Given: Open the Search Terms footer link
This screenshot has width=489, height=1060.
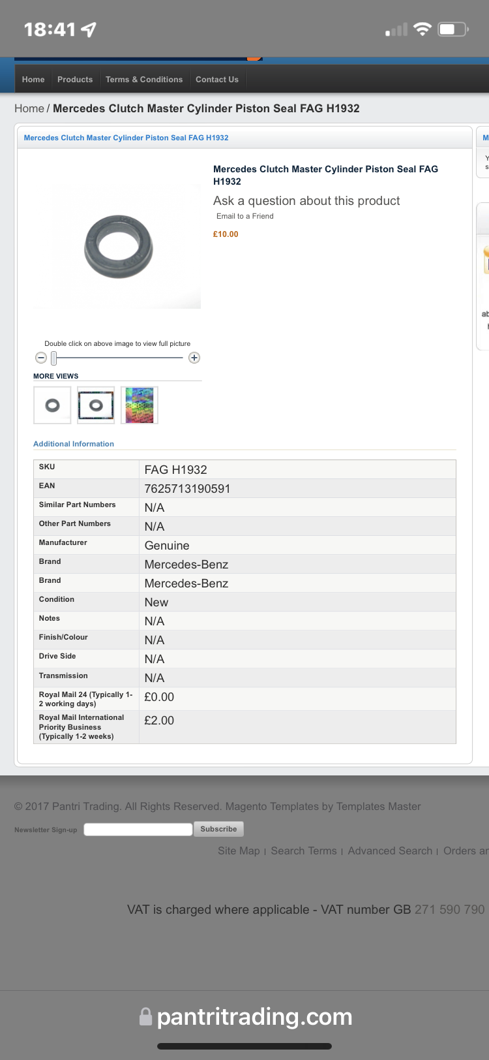Looking at the screenshot, I should (x=304, y=851).
